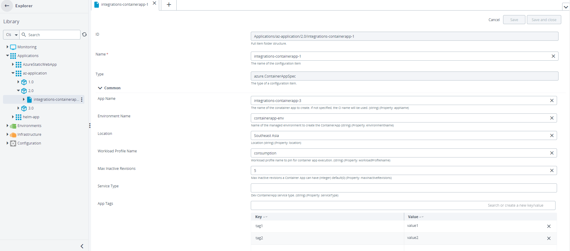Image resolution: width=570 pixels, height=251 pixels.
Task: Open the CIs search type dropdown
Action: pyautogui.click(x=11, y=35)
